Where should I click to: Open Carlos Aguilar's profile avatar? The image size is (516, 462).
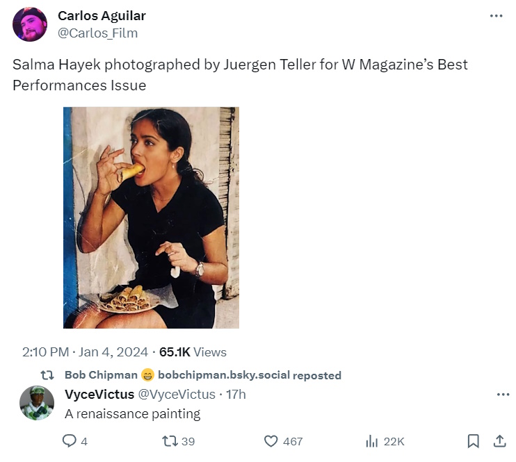[x=30, y=24]
